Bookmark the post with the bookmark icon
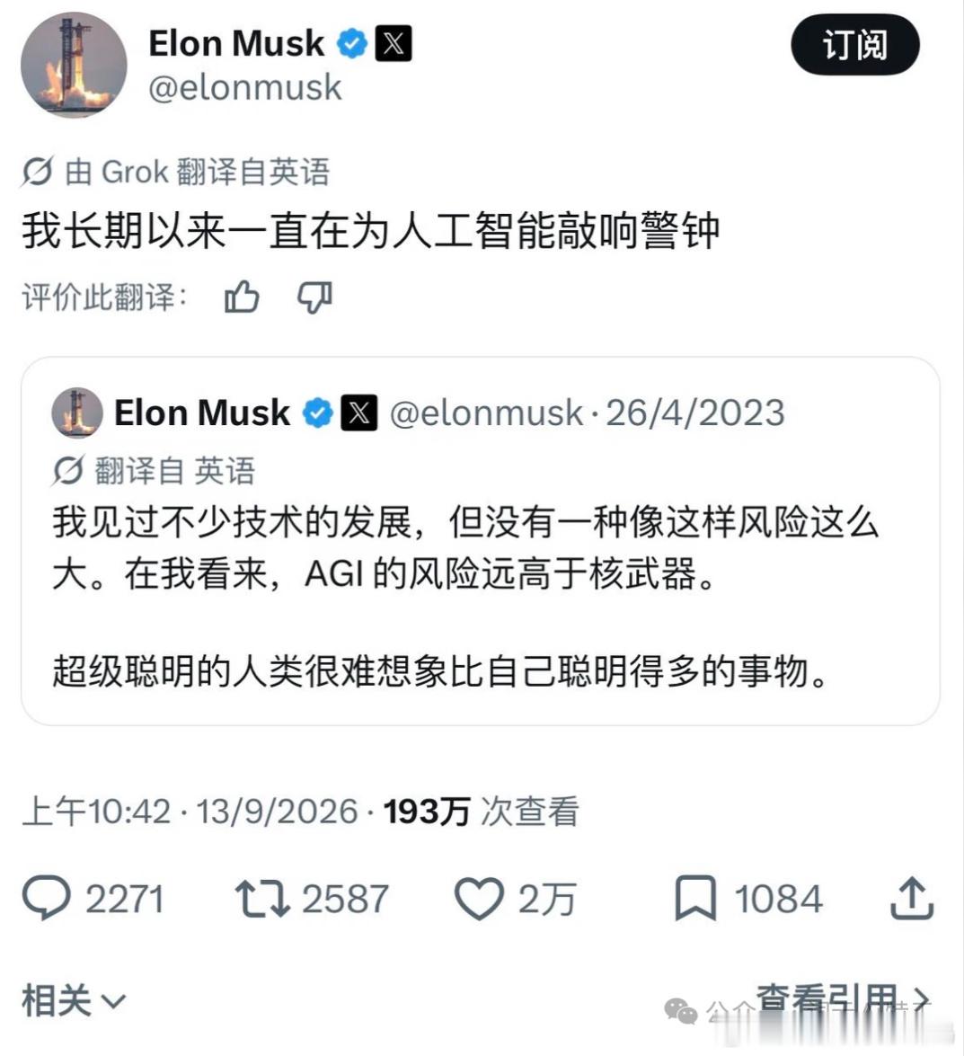 (x=695, y=898)
